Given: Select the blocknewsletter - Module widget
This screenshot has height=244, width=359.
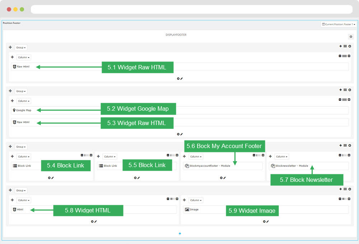Looking at the screenshot, I should pos(289,166).
